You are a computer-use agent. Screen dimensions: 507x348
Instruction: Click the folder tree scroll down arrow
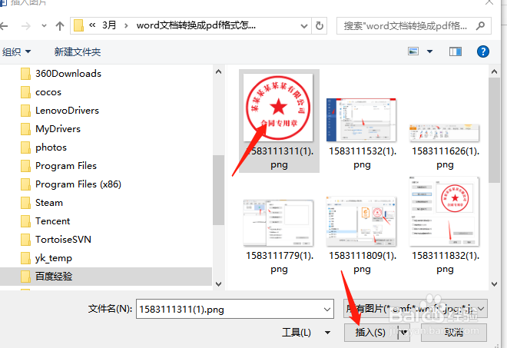219,284
